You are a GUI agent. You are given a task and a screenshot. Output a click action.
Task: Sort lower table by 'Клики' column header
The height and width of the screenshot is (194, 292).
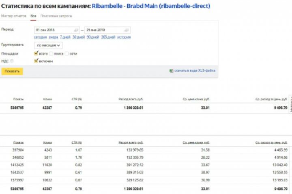tap(47, 143)
